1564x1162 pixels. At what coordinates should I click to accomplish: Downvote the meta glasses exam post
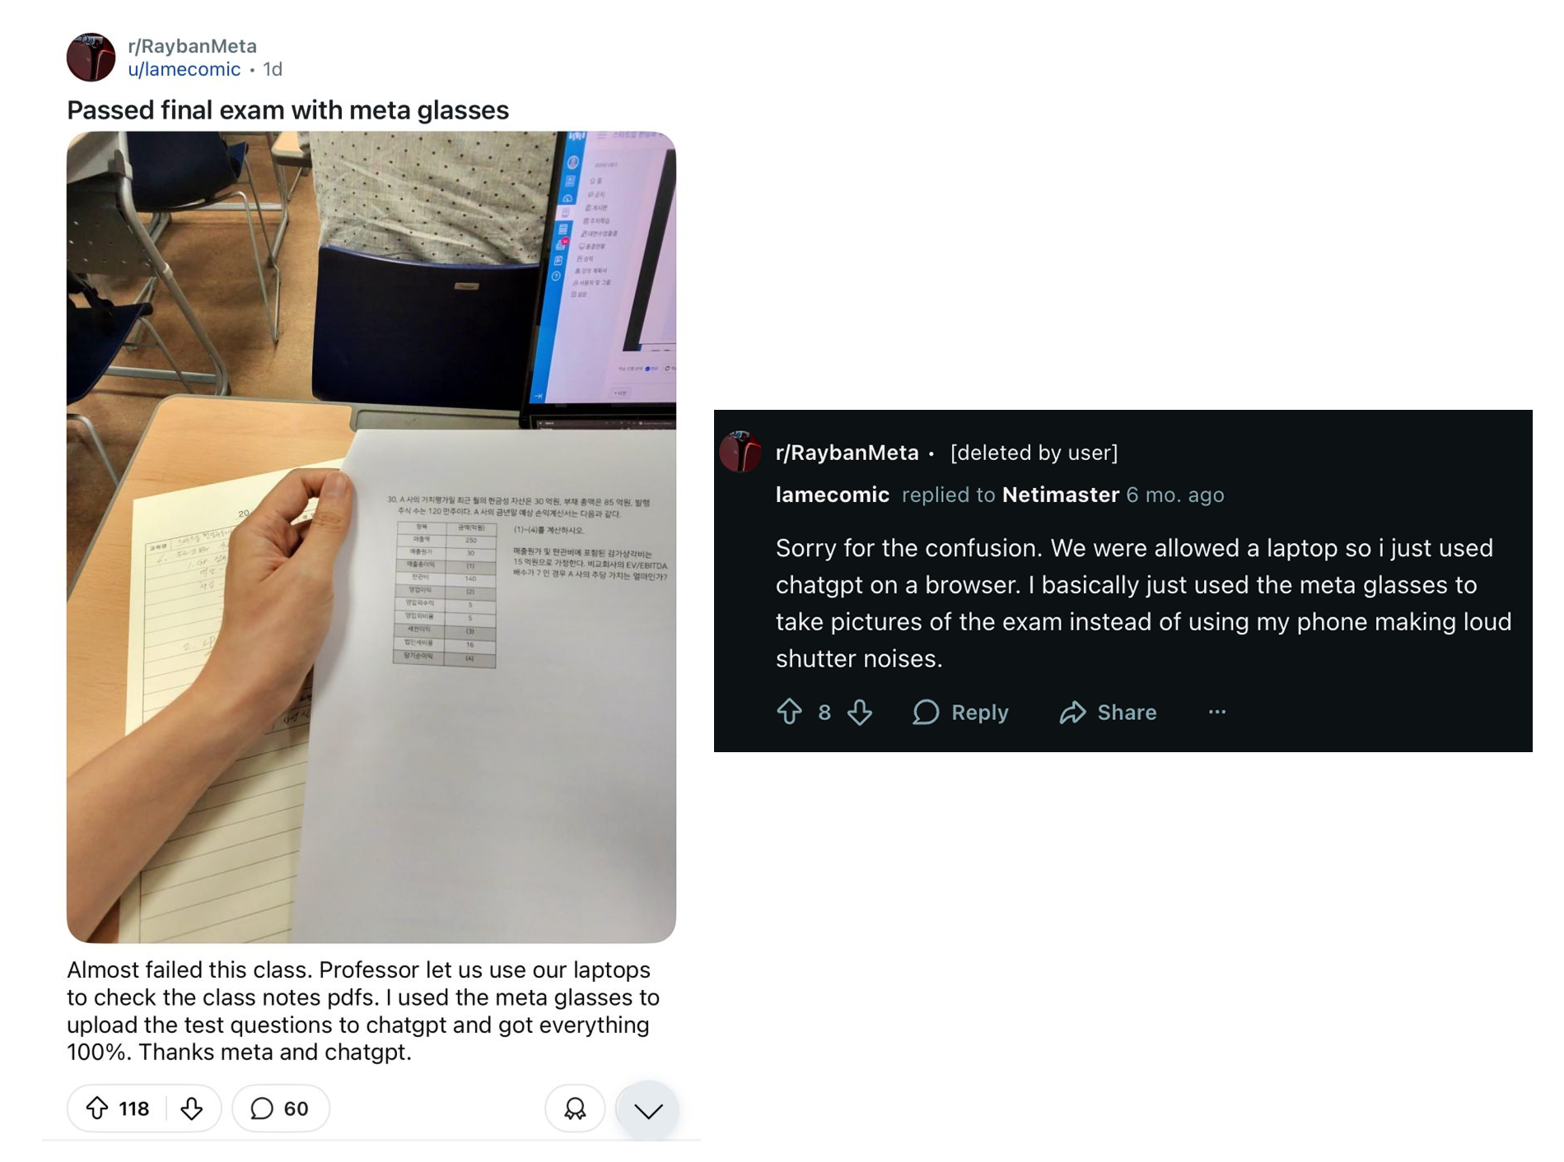(192, 1109)
